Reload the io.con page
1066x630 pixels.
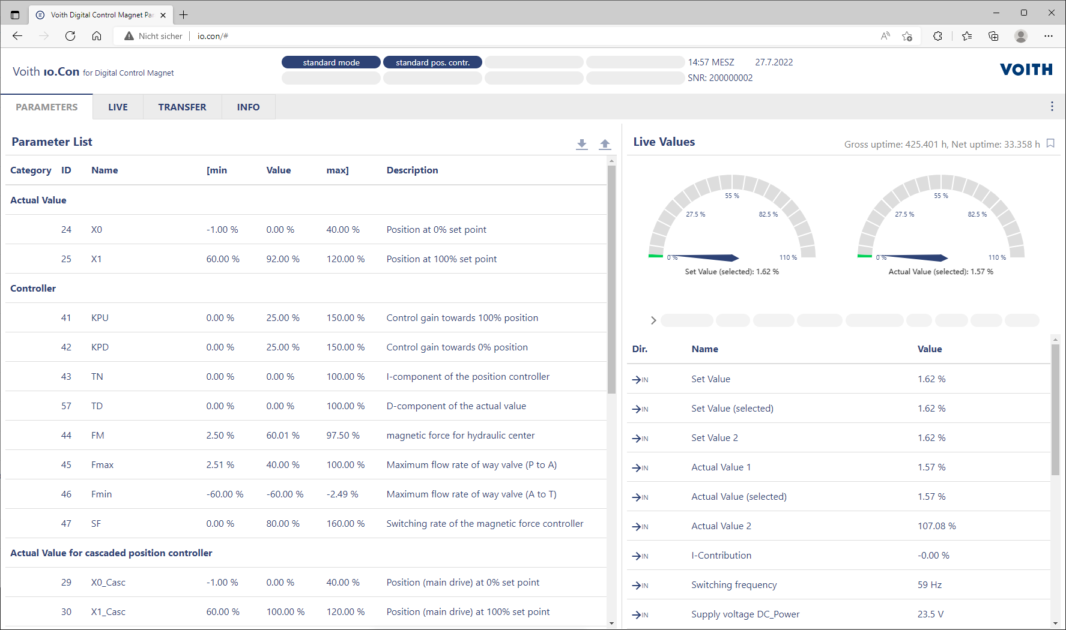pyautogui.click(x=70, y=36)
